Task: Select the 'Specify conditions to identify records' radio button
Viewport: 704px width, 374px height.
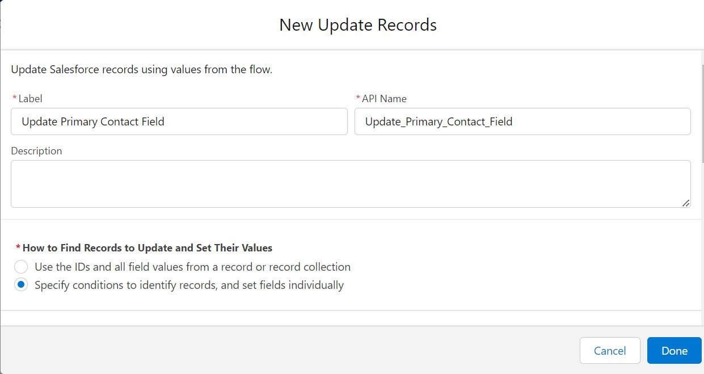Action: [21, 285]
